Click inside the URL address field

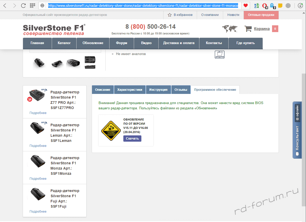143,5
